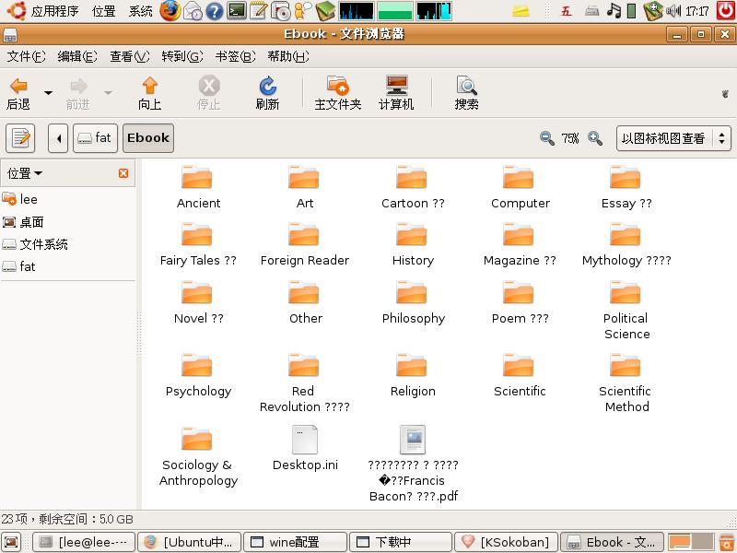Select the Psychology folder
This screenshot has width=737, height=553.
198,375
